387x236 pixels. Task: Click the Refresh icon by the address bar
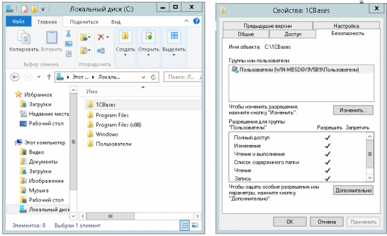tap(153, 77)
